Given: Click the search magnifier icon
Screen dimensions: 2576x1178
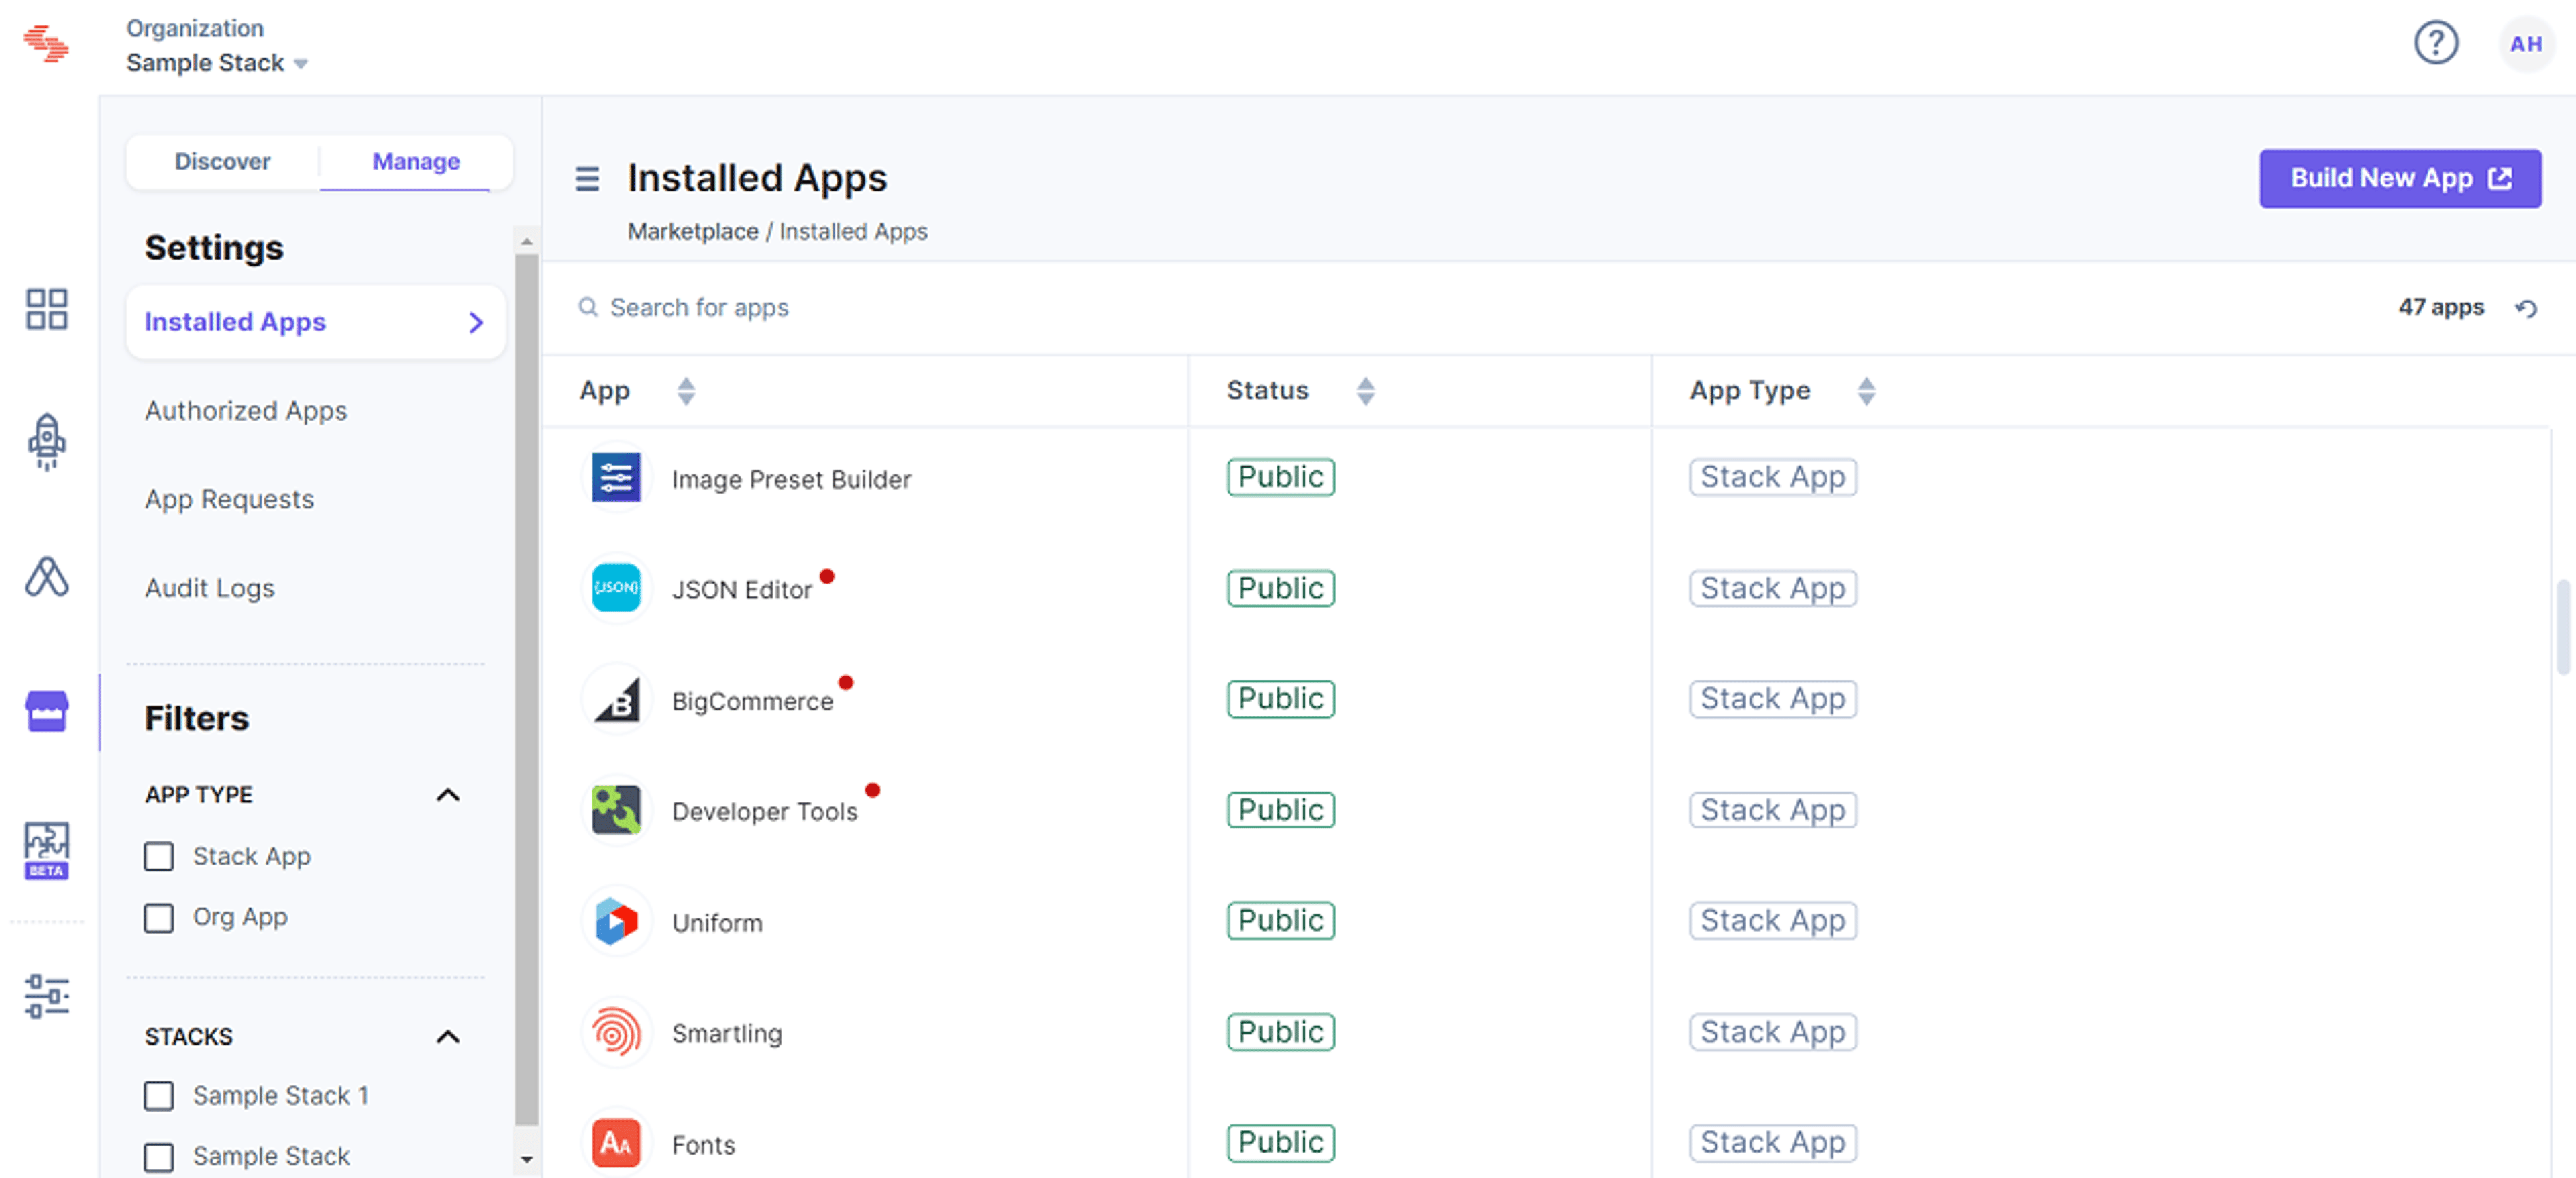Looking at the screenshot, I should tap(588, 307).
